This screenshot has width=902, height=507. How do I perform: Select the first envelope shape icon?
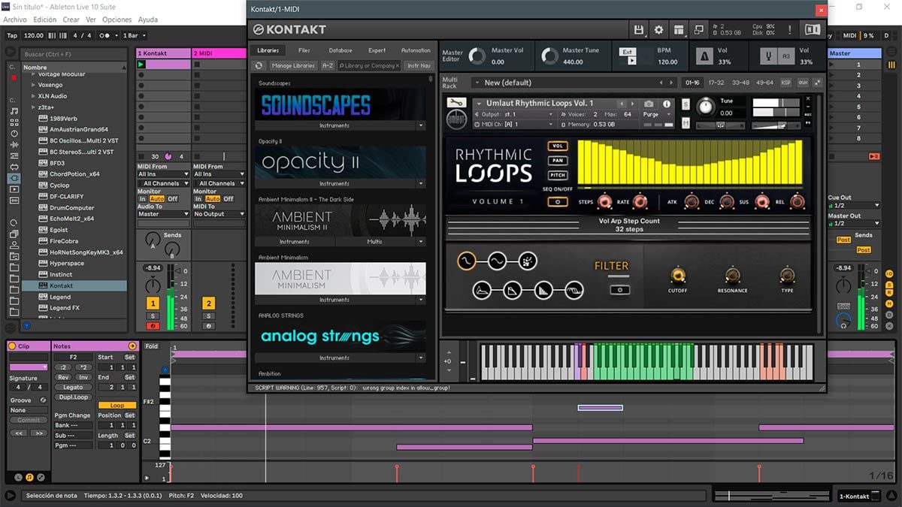pos(483,290)
